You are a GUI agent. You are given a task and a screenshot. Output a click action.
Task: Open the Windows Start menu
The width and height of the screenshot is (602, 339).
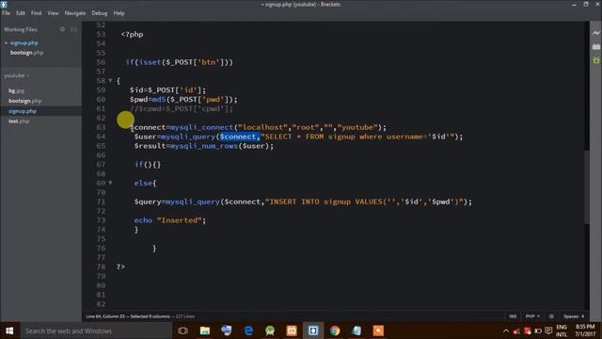coord(9,331)
